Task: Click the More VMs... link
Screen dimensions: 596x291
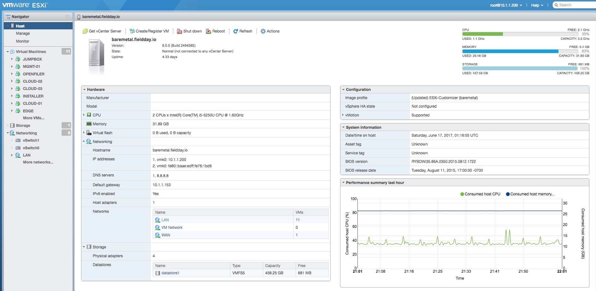Action: [34, 118]
